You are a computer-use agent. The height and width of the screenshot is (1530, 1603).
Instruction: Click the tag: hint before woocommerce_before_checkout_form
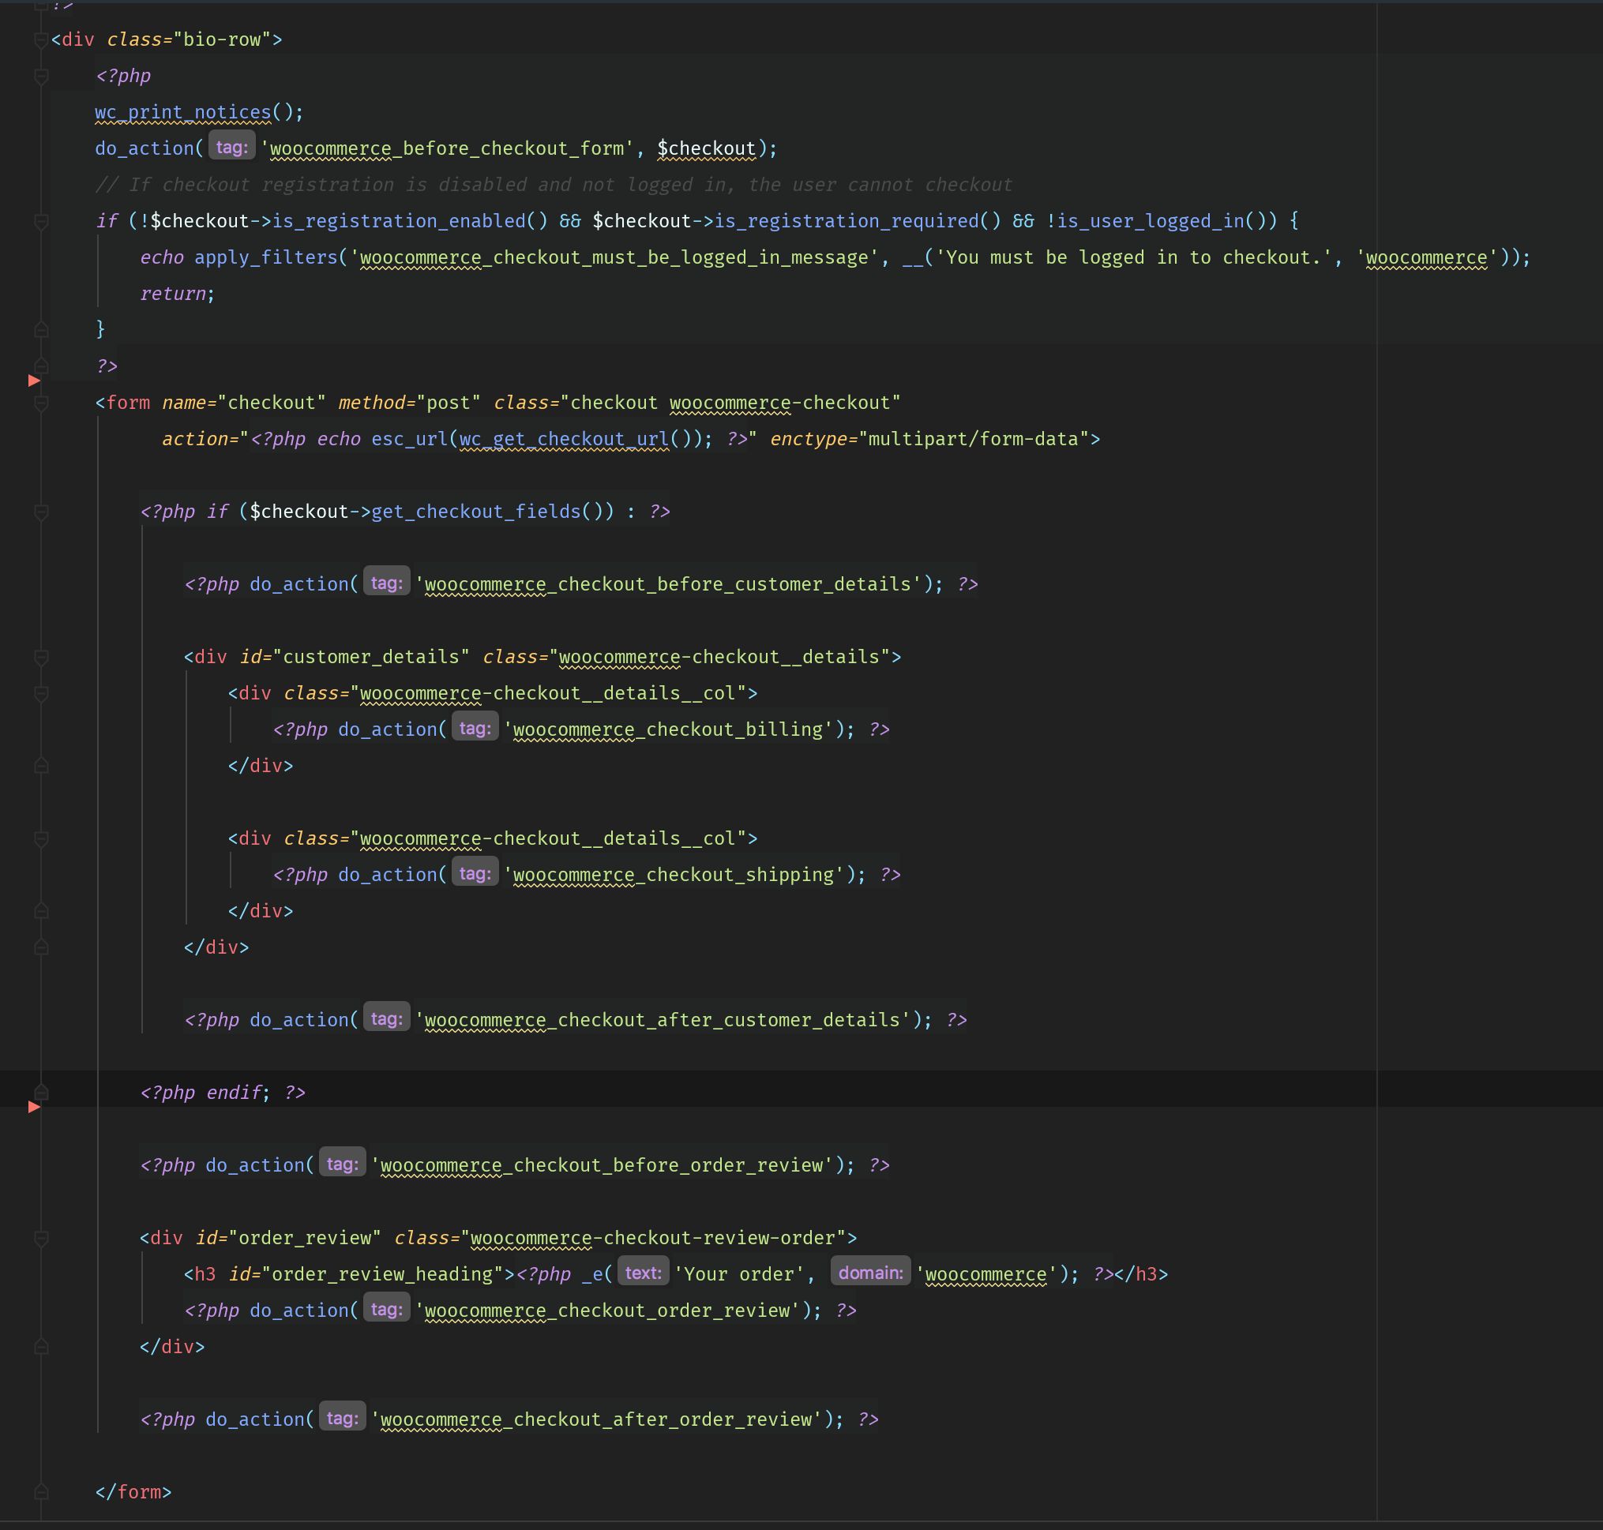pos(231,148)
